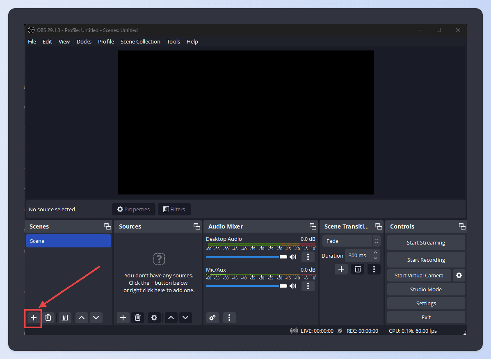The height and width of the screenshot is (359, 491).
Task: Open source properties gear icon
Action: coord(154,318)
